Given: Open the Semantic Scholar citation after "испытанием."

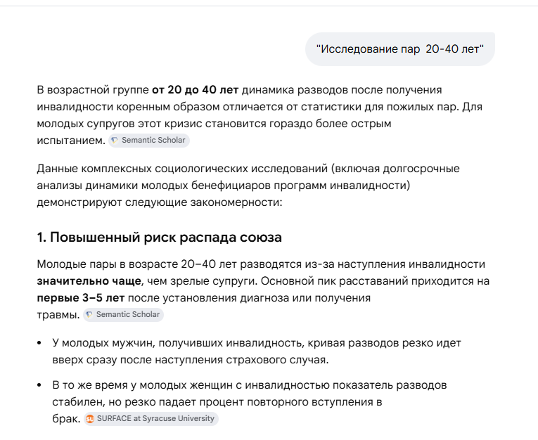Looking at the screenshot, I should tap(149, 141).
